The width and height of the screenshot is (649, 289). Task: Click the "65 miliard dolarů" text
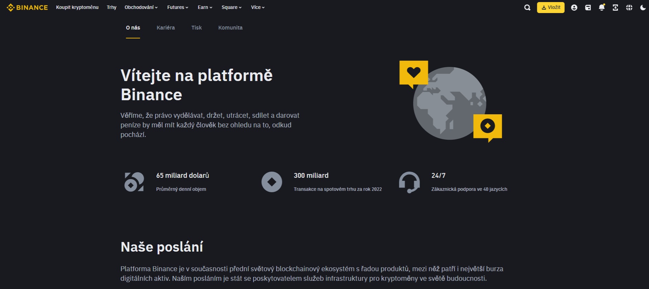[183, 175]
